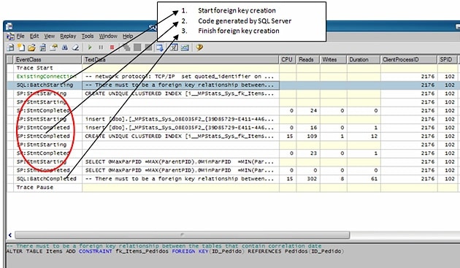Click the SP:StmtCompleted SELECT @MaxParPID cell

tap(180, 170)
